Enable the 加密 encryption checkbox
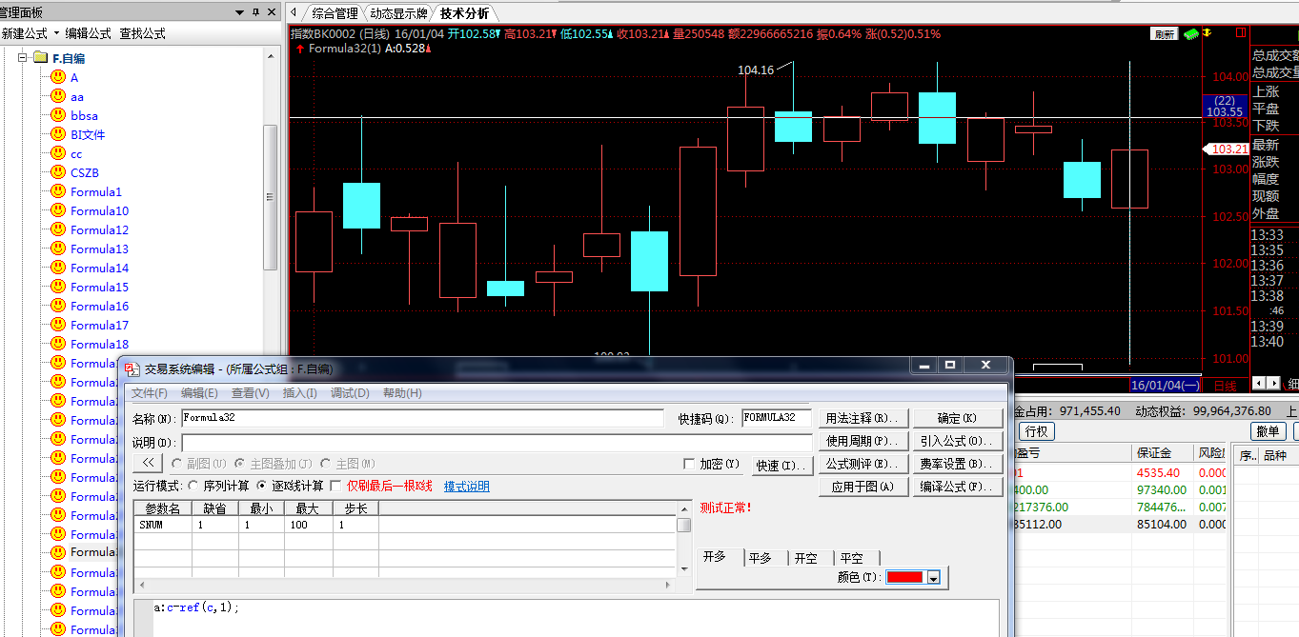 (689, 464)
